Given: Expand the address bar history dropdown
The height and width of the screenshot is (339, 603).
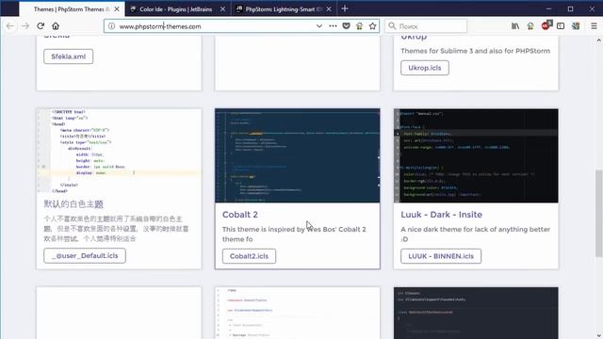Looking at the screenshot, I should click(319, 26).
